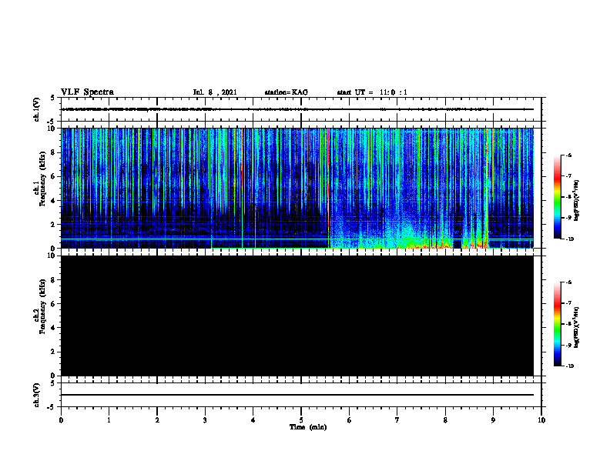Viewport: 610px width, 471px height.
Task: Click the ch.1 voltage trace line in top panel
Action: click(297, 109)
